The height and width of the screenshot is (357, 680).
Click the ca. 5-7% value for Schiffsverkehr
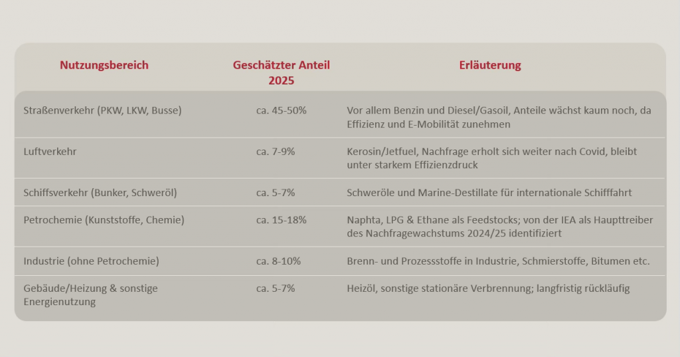click(276, 193)
